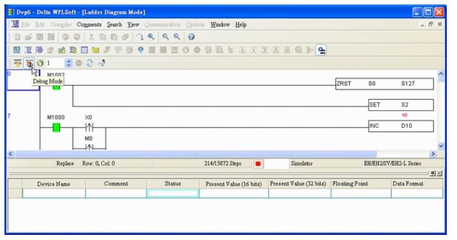457x240 pixels.
Task: Click the yellow funnel icon left of Debug Mode
Action: [x=17, y=63]
